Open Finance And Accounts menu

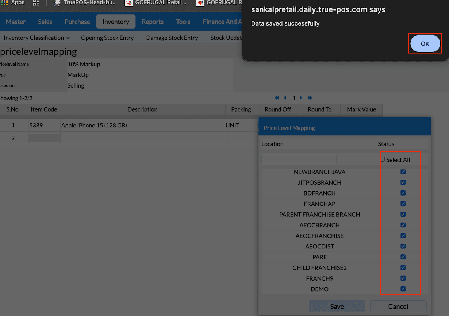[x=222, y=22]
